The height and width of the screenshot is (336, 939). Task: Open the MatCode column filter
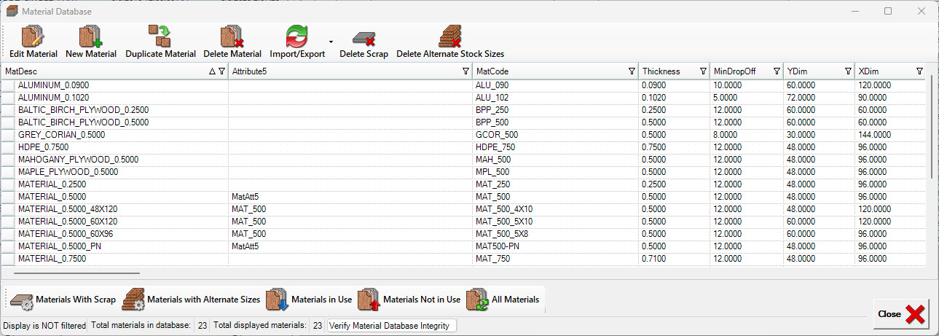pyautogui.click(x=632, y=71)
